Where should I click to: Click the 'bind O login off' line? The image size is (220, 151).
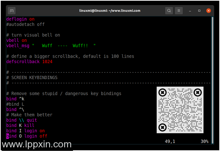click(27, 136)
